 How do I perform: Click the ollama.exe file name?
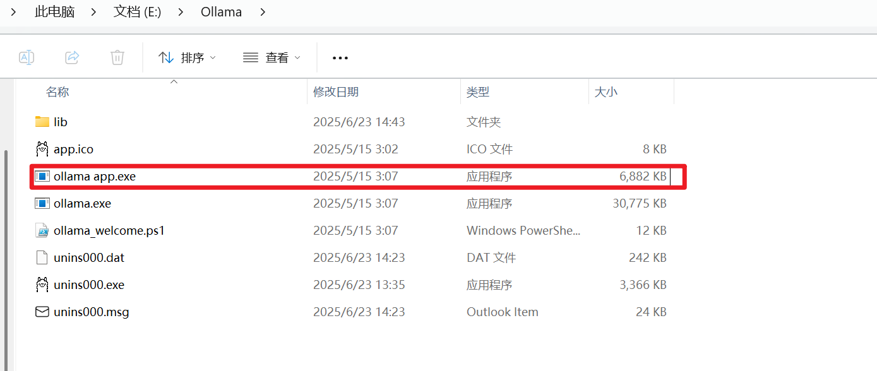pos(82,204)
